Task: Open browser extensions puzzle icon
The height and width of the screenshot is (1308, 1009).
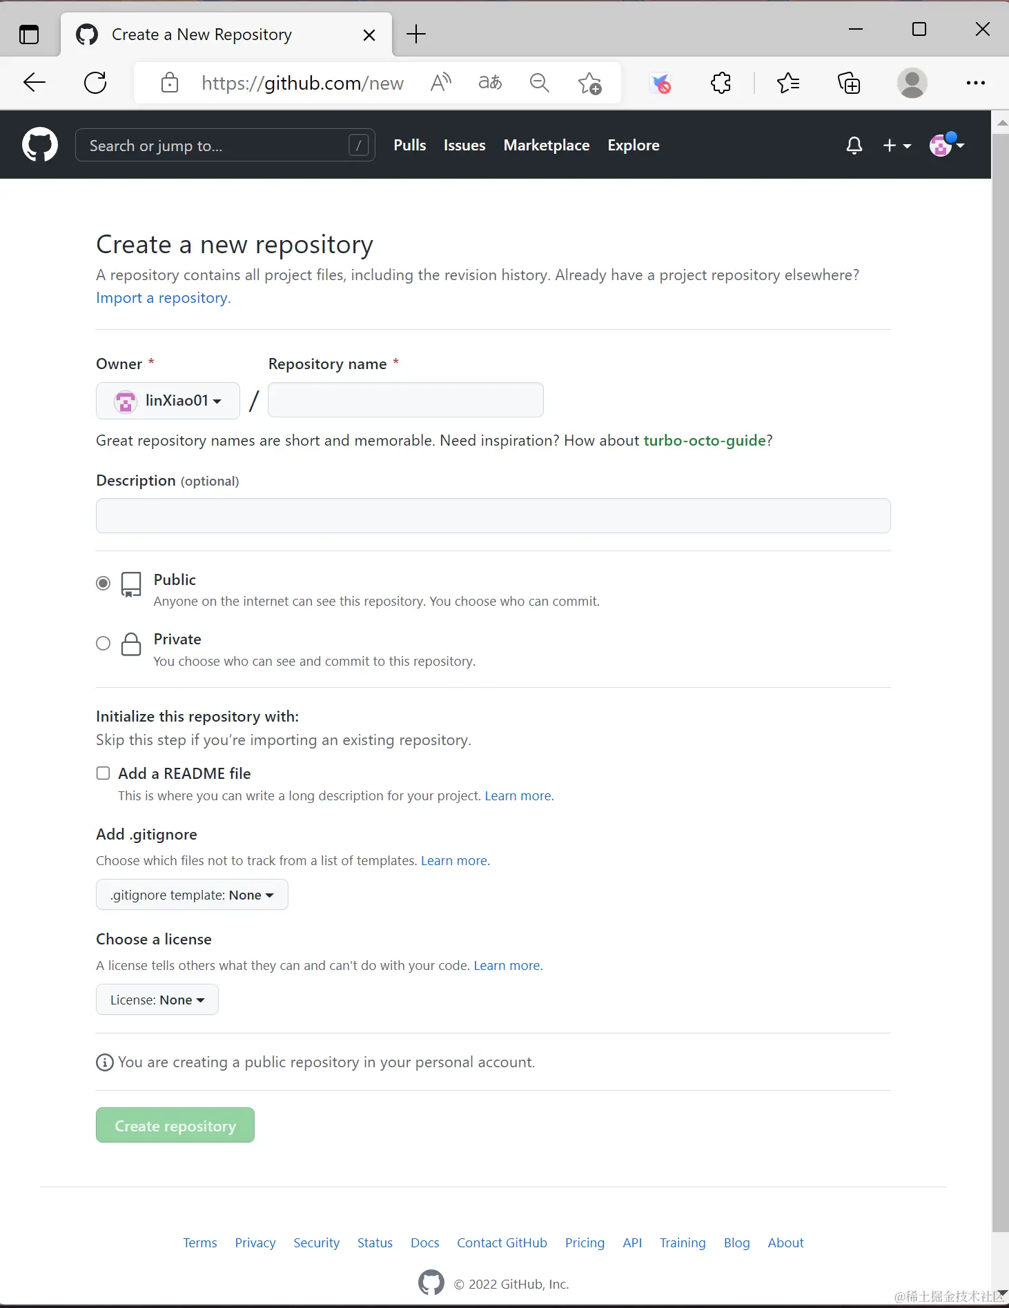Action: tap(721, 83)
